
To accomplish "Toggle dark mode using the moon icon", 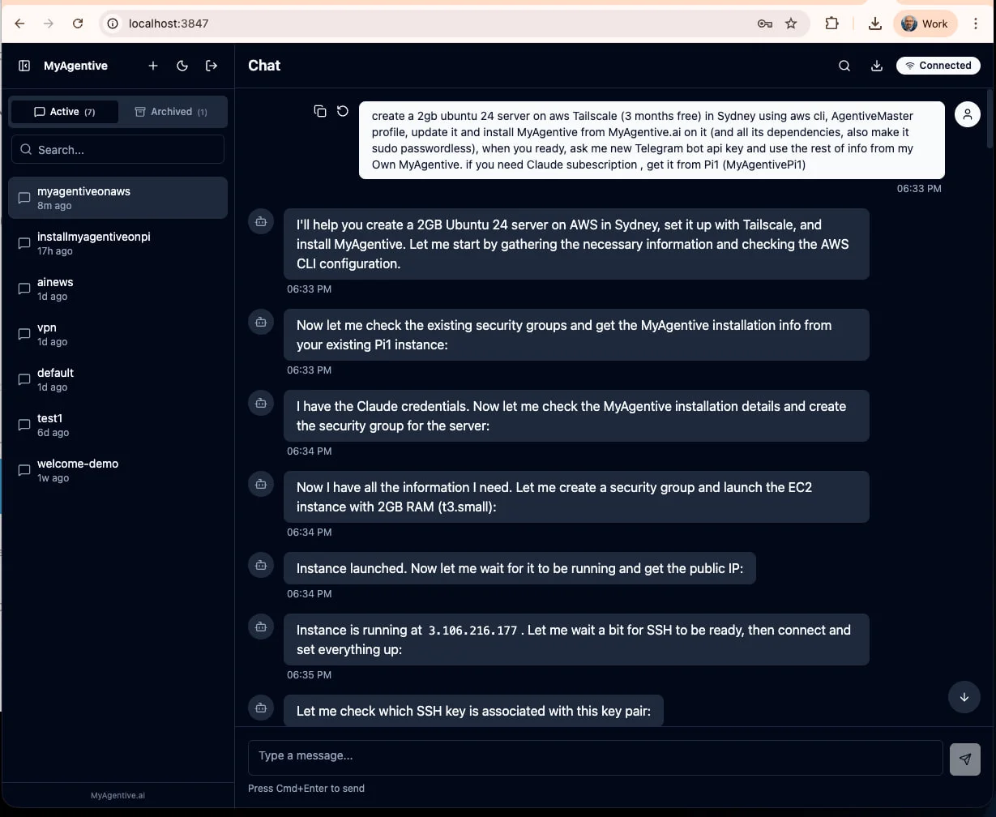I will [x=182, y=66].
